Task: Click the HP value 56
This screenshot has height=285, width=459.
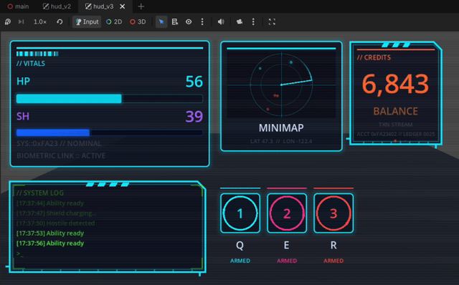Action: click(194, 82)
